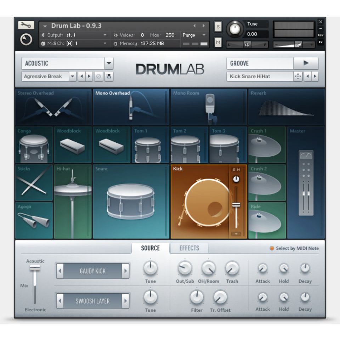
Task: Switch to the SOURCE tab
Action: (150, 248)
